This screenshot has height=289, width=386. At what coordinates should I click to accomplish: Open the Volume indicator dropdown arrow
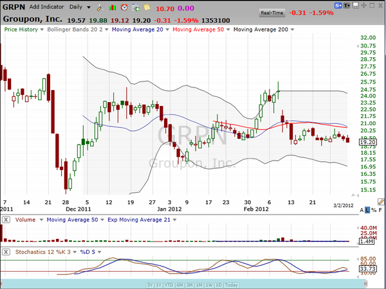coord(41,220)
